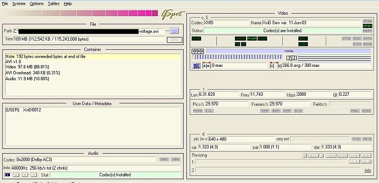Click the file Size field

[x=89, y=39]
